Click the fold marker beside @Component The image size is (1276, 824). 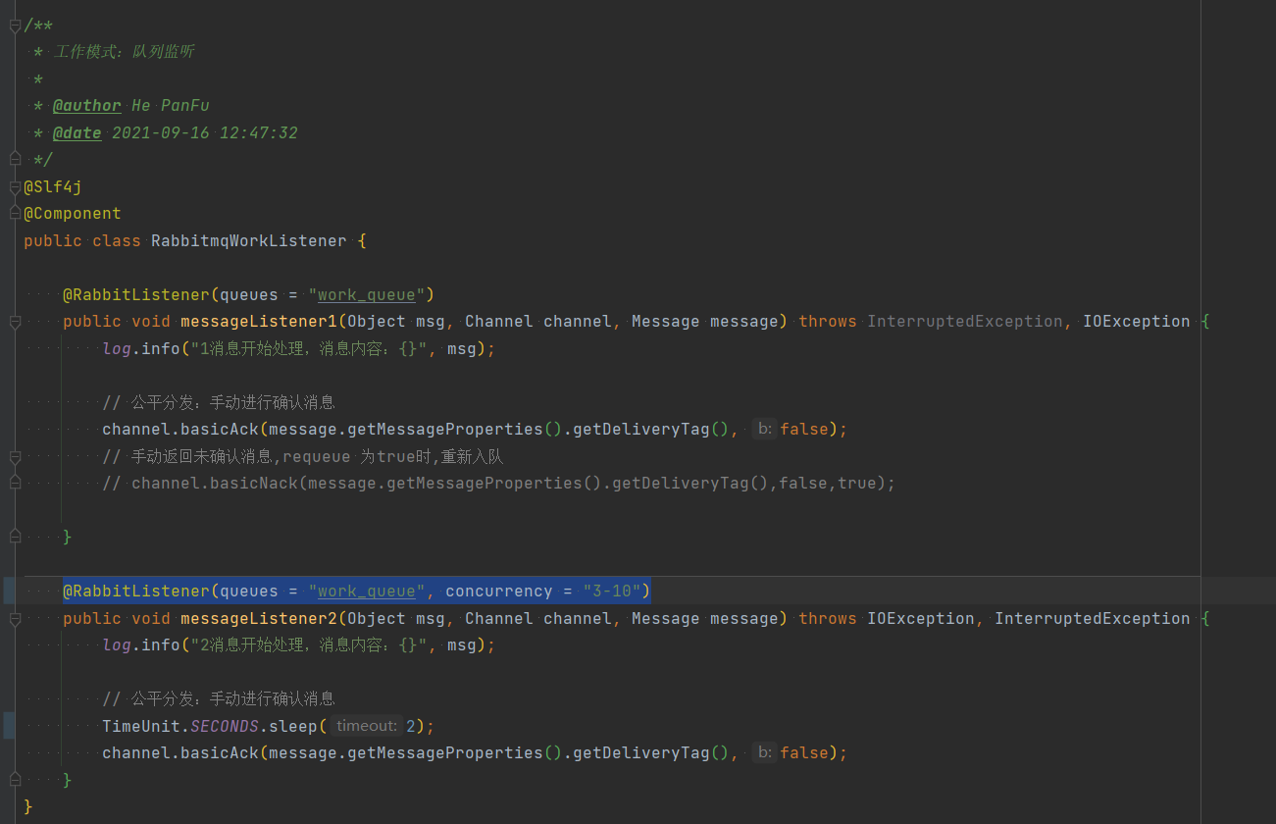15,213
